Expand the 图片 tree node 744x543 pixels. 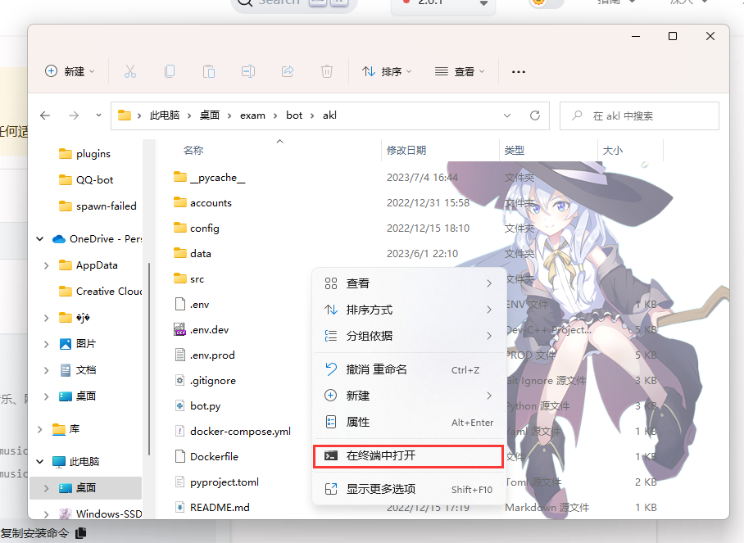[46, 344]
